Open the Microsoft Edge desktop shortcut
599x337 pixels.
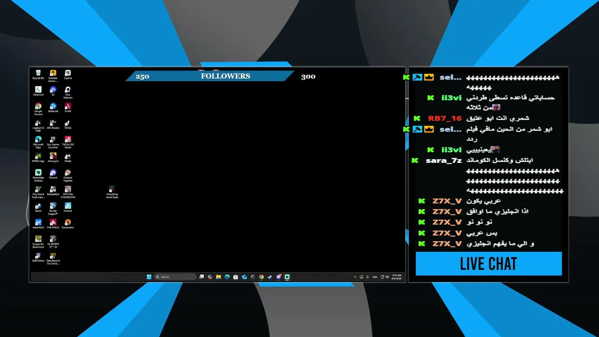click(38, 142)
